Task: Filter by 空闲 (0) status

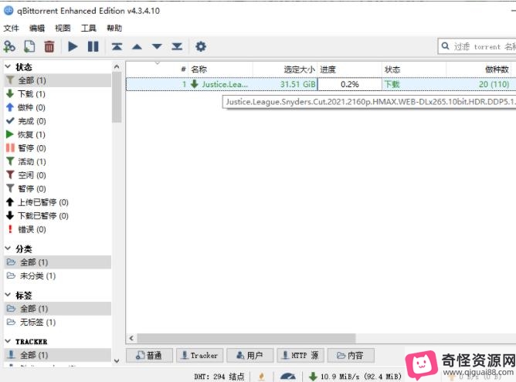Action: click(58, 175)
